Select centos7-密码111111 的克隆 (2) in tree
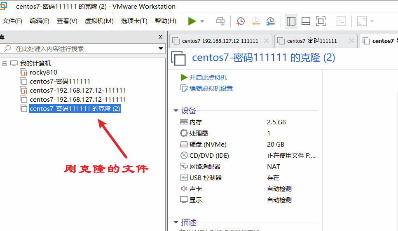 coord(75,109)
